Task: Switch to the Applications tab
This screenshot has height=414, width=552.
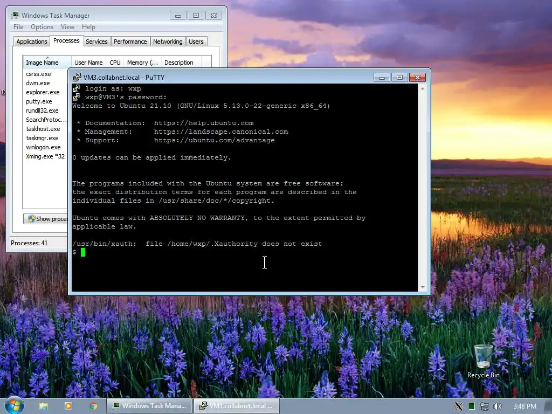Action: (32, 42)
